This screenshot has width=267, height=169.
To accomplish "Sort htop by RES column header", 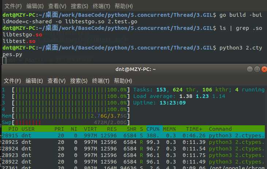I will [x=112, y=129].
